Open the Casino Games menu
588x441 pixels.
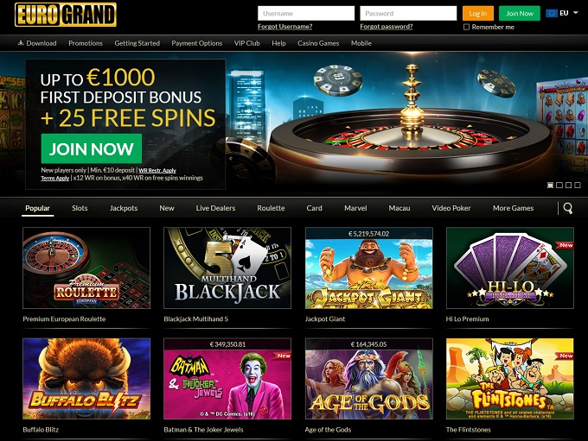[318, 43]
